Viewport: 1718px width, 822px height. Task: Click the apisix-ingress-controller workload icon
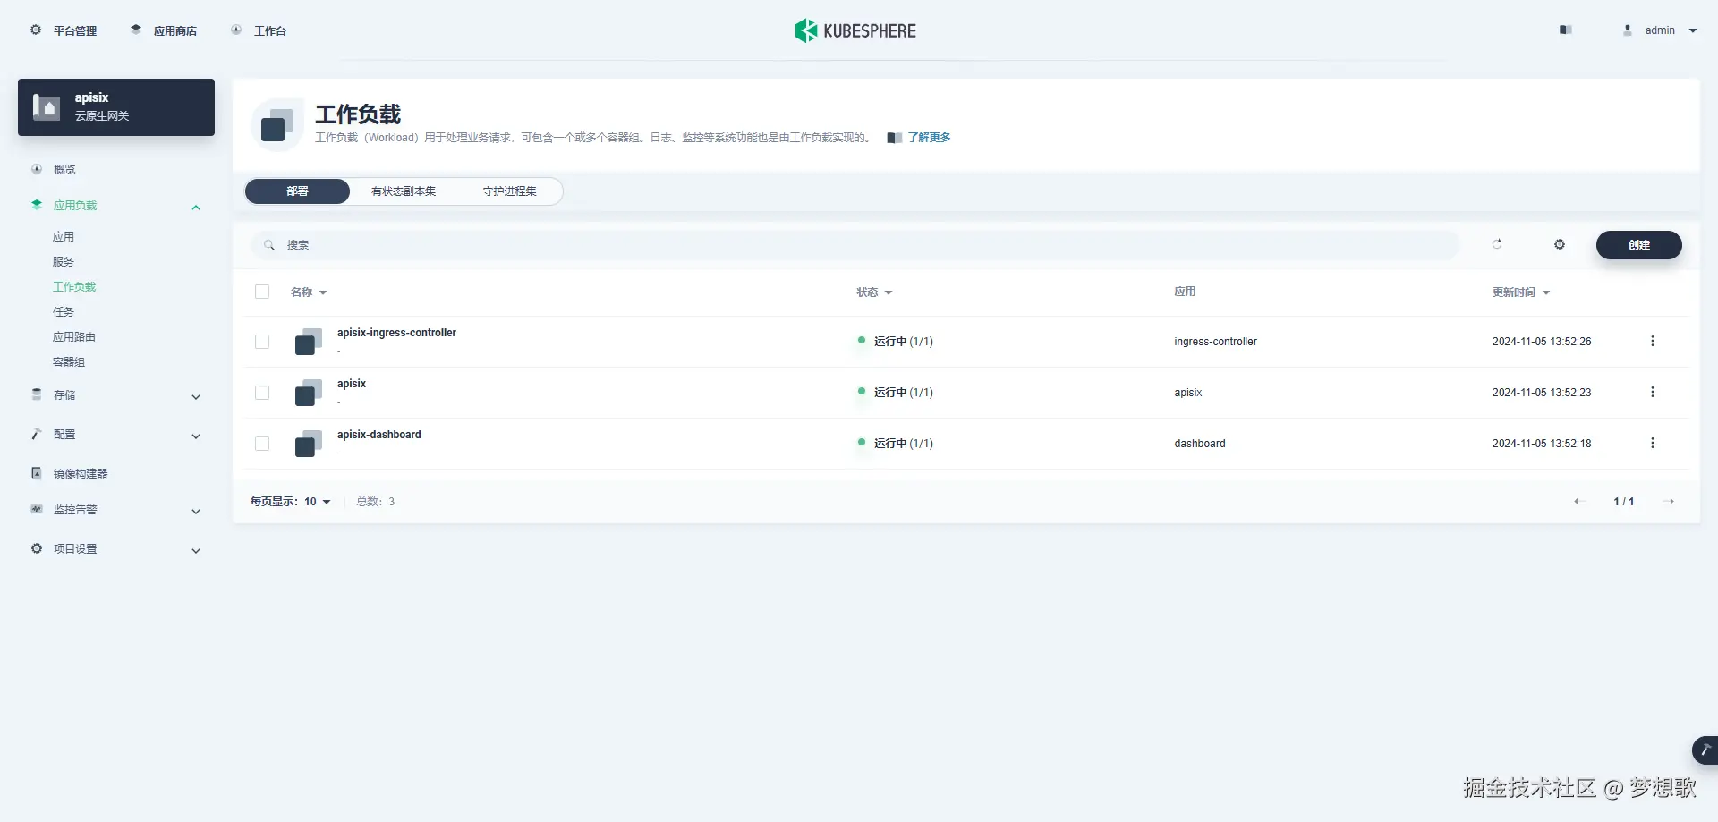[309, 342]
